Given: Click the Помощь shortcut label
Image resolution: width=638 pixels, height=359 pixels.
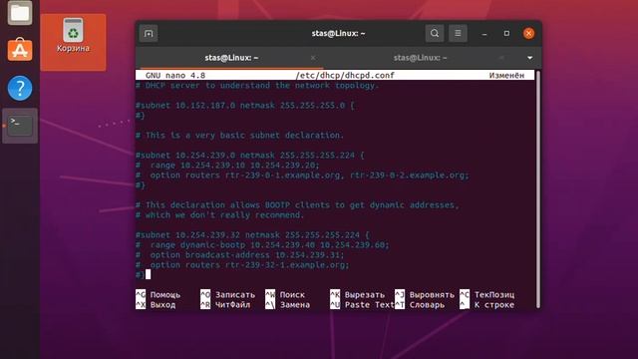Looking at the screenshot, I should [x=164, y=295].
